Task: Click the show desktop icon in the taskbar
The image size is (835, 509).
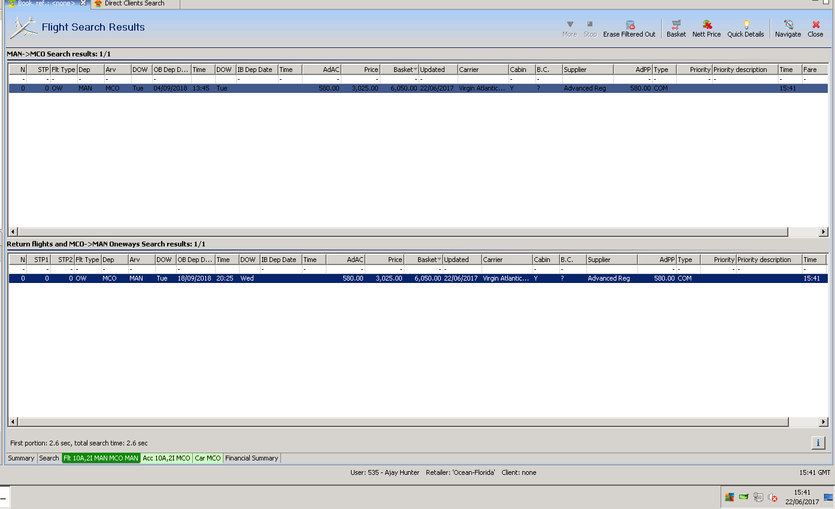Action: [828, 497]
